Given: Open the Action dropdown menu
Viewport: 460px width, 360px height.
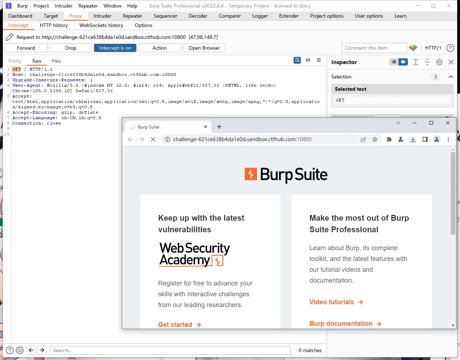Looking at the screenshot, I should tap(160, 48).
